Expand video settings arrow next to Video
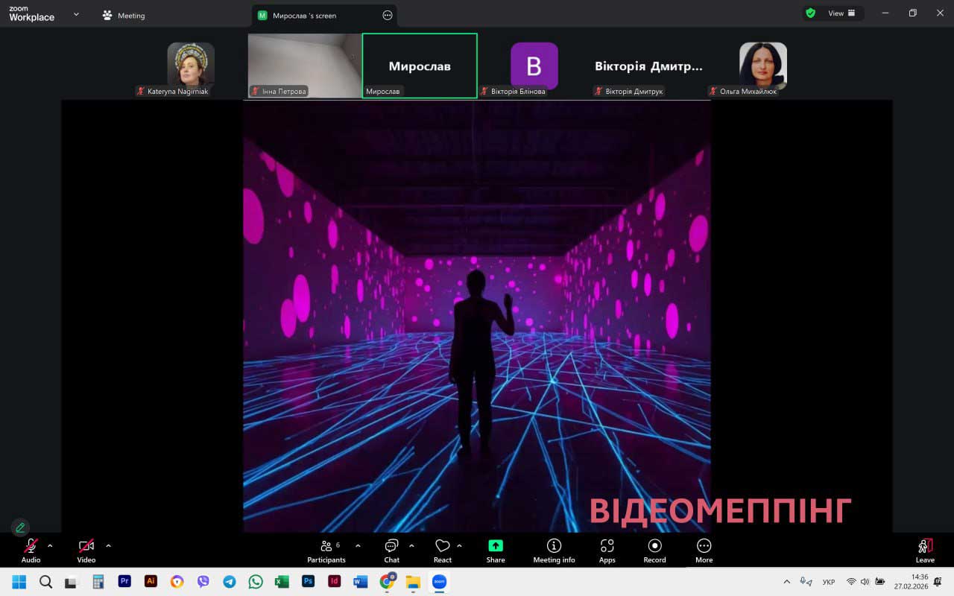 pyautogui.click(x=108, y=546)
